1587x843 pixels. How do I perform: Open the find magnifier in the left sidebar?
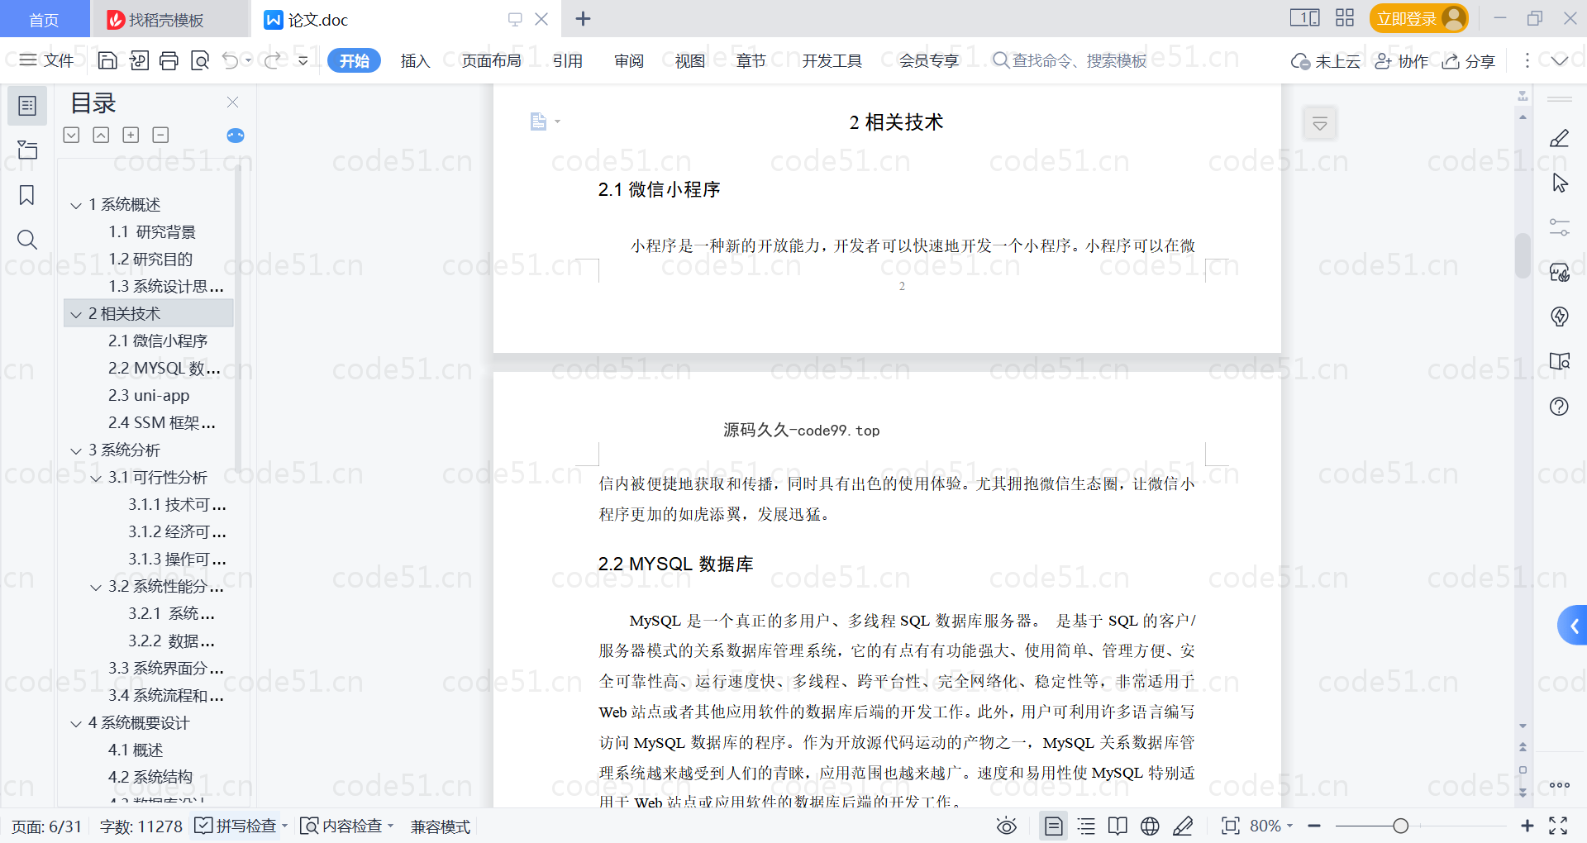coord(27,240)
